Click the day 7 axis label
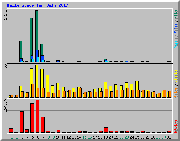 (x=43, y=137)
